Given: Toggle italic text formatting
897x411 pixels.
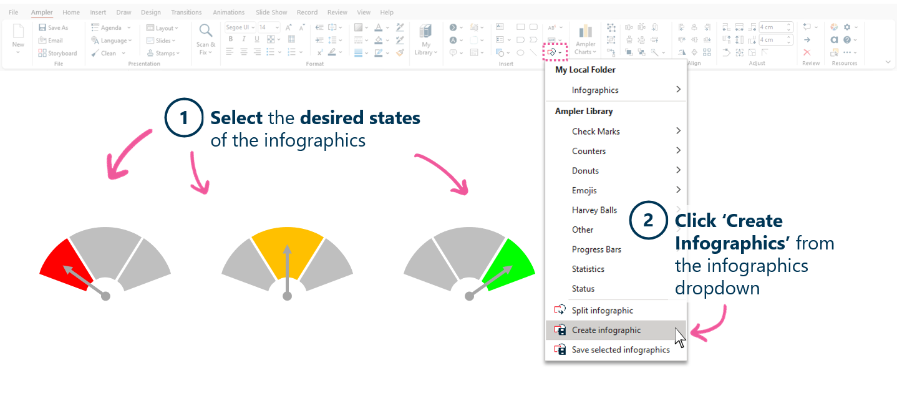Looking at the screenshot, I should coord(243,39).
